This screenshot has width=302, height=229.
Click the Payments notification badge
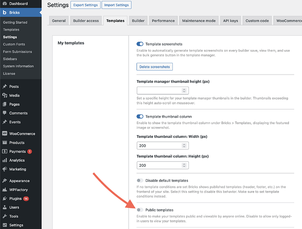tap(30, 152)
